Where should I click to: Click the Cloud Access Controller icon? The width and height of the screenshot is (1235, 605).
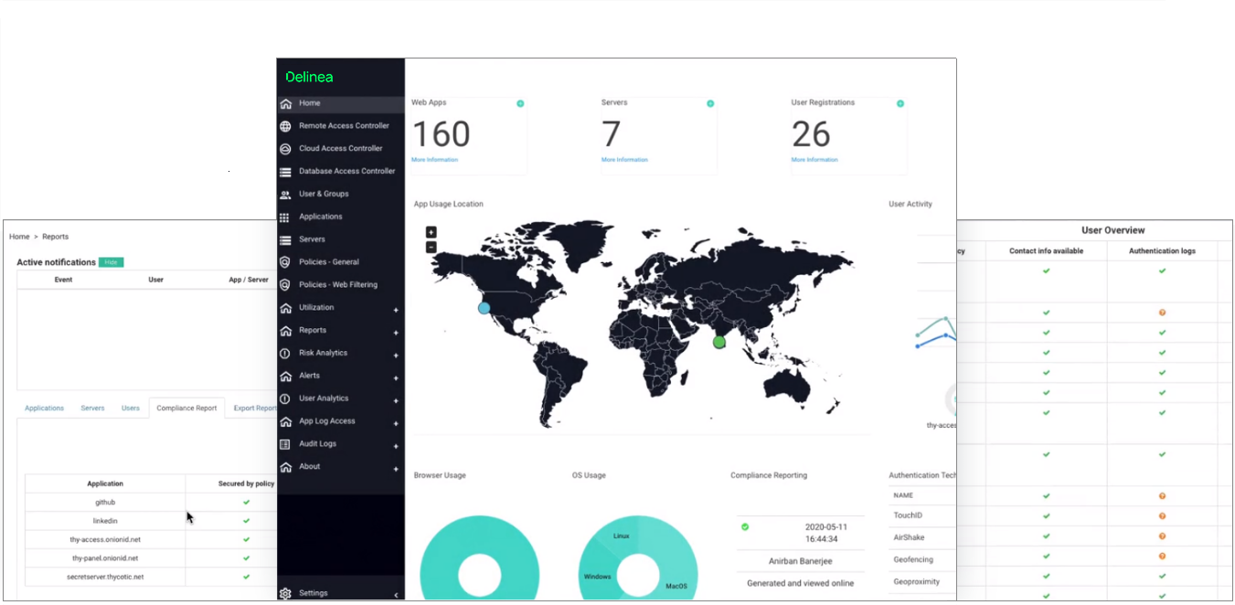(x=286, y=149)
